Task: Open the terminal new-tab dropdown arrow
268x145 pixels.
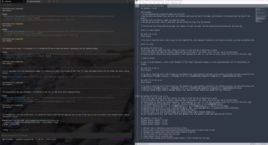Action: 57,1
